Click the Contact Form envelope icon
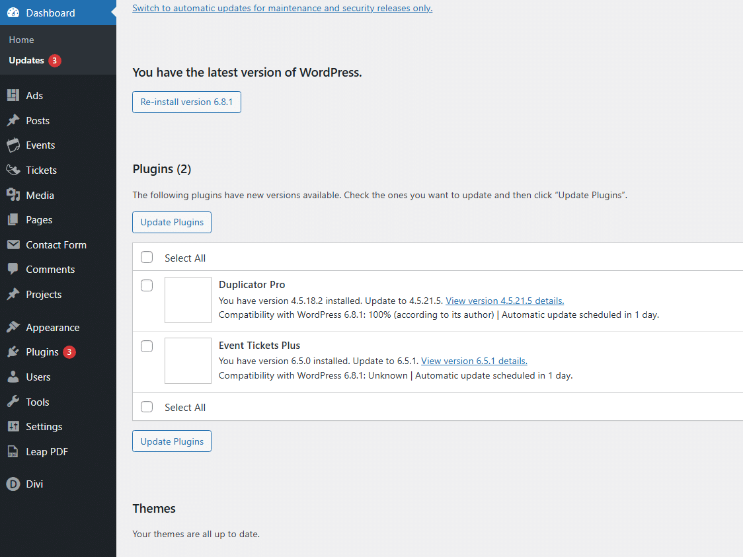The width and height of the screenshot is (743, 557). pyautogui.click(x=13, y=244)
